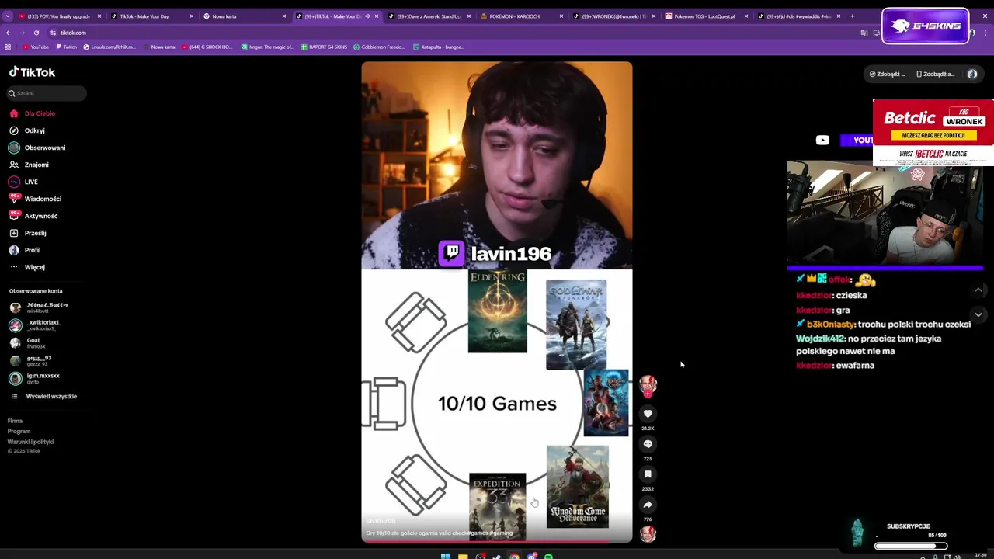The width and height of the screenshot is (994, 559).
Task: Switch to Pokemon TCG – LootQuest.pl tab
Action: (707, 16)
